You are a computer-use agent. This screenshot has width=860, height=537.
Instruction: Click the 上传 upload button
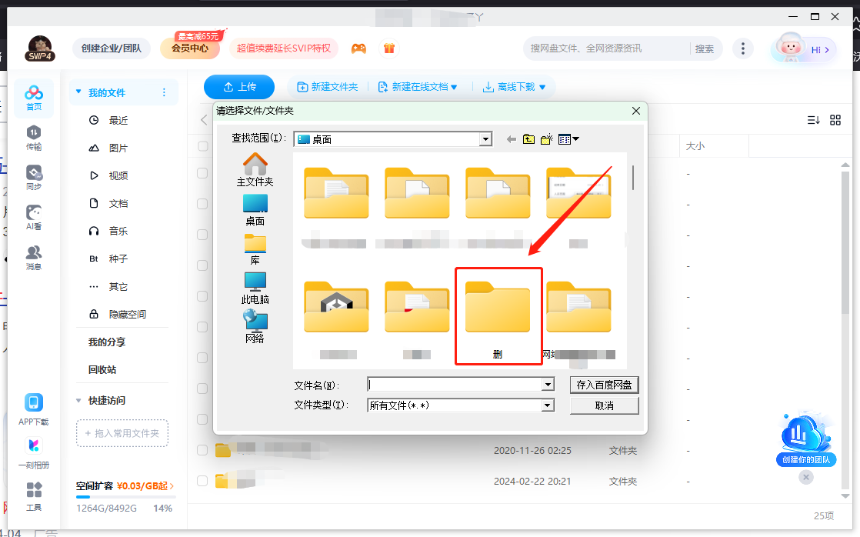pos(239,87)
